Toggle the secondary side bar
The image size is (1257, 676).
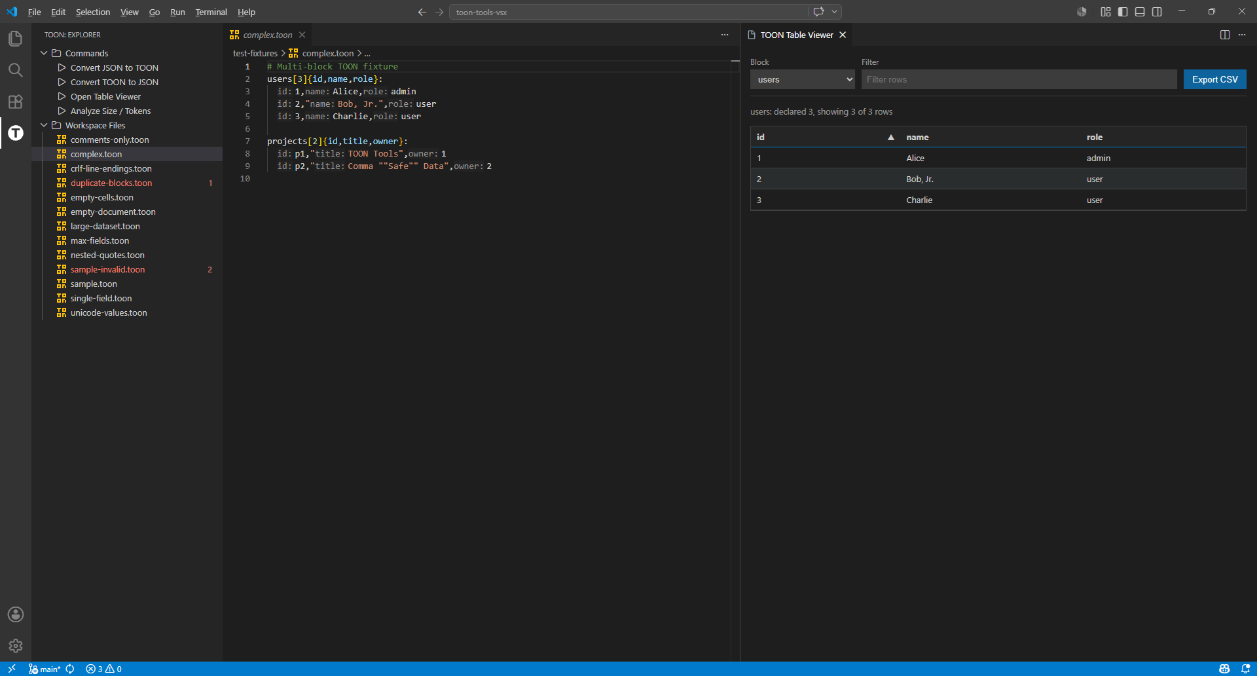click(1157, 12)
